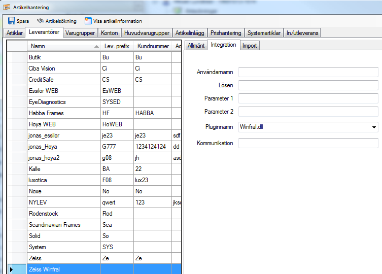Select the Butik supplier row
382x274 pixels.
pos(94,57)
